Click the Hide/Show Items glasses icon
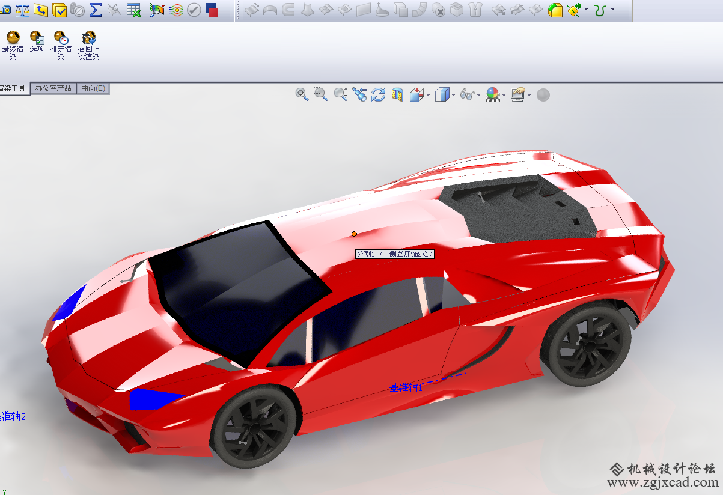Screen dimensions: 723x495 click(468, 94)
